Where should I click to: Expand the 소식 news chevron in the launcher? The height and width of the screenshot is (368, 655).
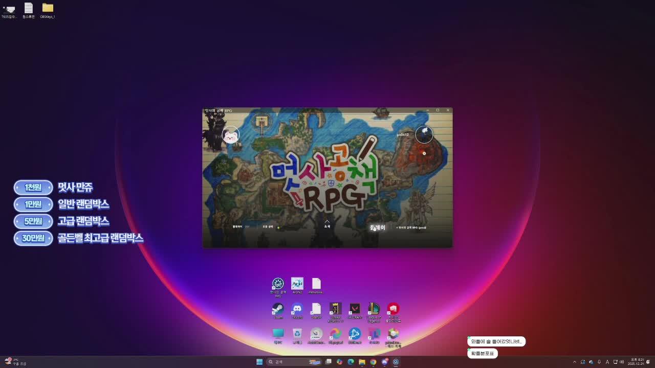(x=327, y=221)
